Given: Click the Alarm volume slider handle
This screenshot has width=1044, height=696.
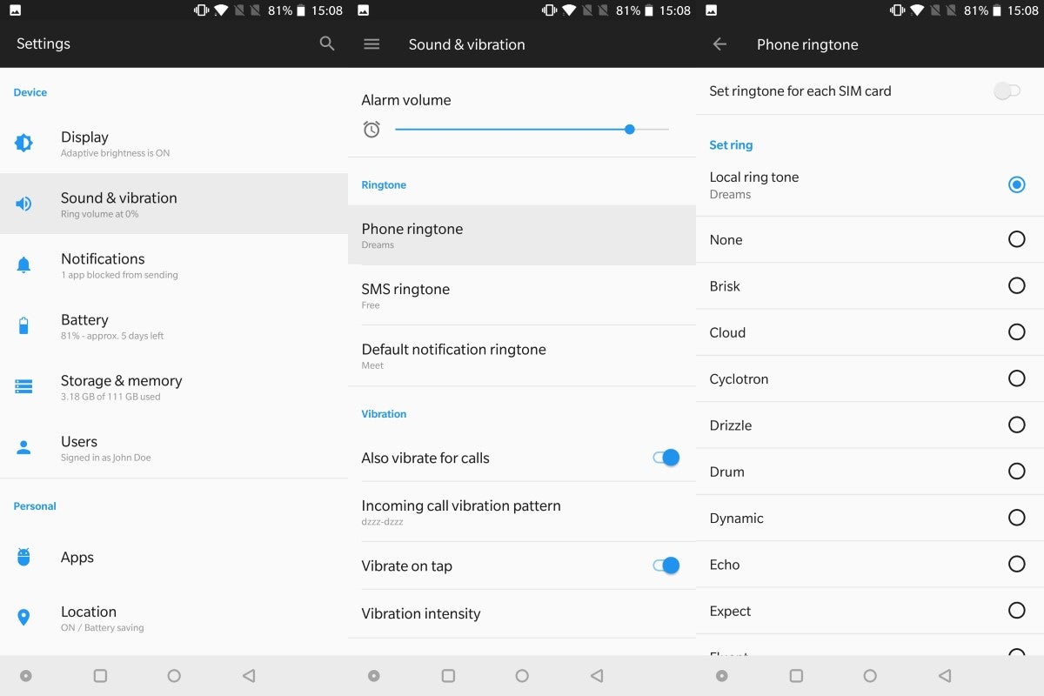Looking at the screenshot, I should click(629, 129).
